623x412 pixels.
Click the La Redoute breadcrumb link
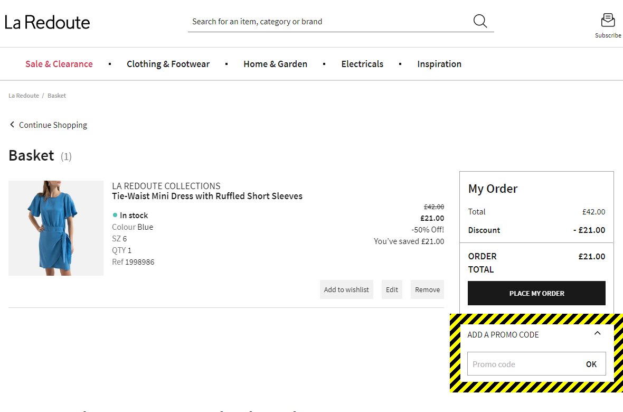(24, 96)
